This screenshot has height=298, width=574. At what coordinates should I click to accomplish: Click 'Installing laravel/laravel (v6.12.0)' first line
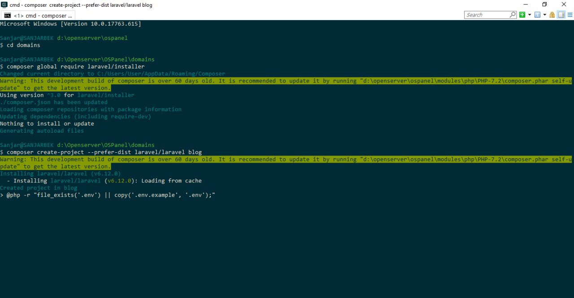[61, 173]
